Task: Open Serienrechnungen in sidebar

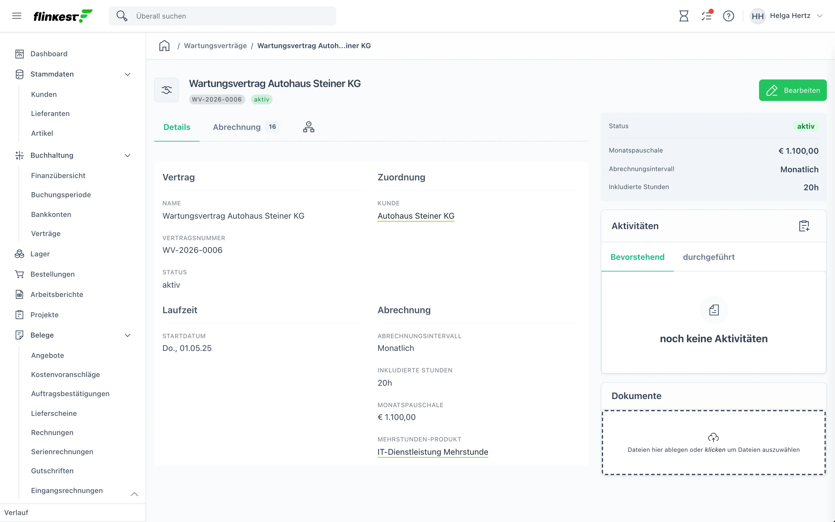Action: pyautogui.click(x=62, y=452)
